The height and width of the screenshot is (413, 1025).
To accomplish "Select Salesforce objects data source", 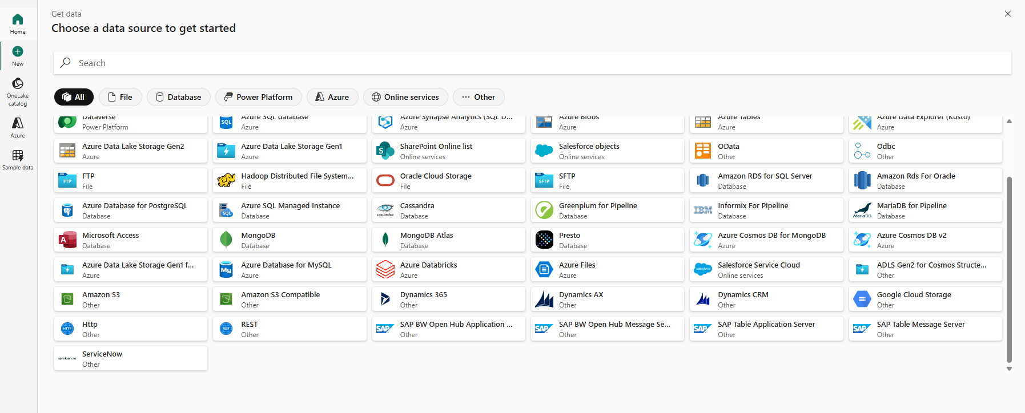I will tap(607, 151).
